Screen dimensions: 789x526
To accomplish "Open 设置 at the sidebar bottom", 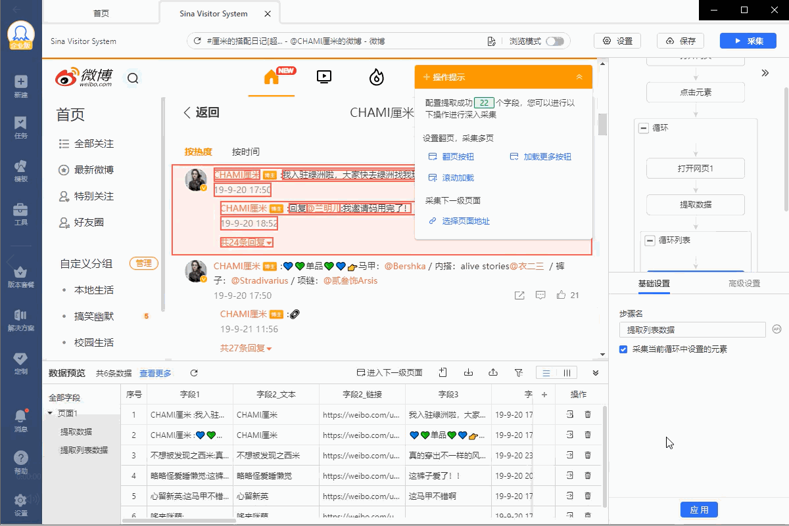I will pyautogui.click(x=21, y=505).
